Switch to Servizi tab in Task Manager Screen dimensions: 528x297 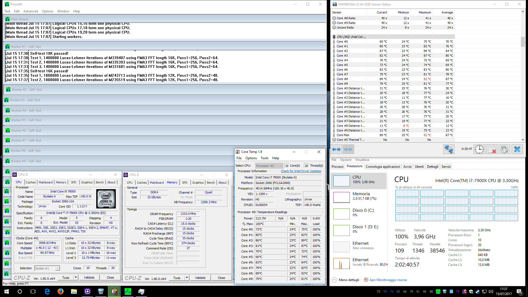pos(446,167)
